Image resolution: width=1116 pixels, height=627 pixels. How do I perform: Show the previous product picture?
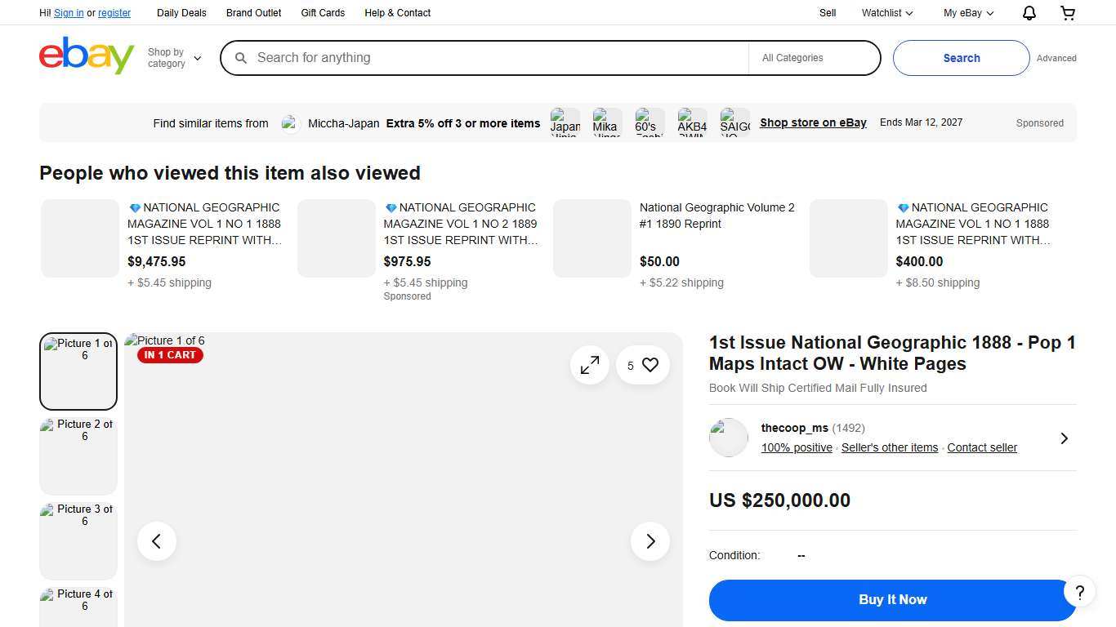pyautogui.click(x=157, y=541)
